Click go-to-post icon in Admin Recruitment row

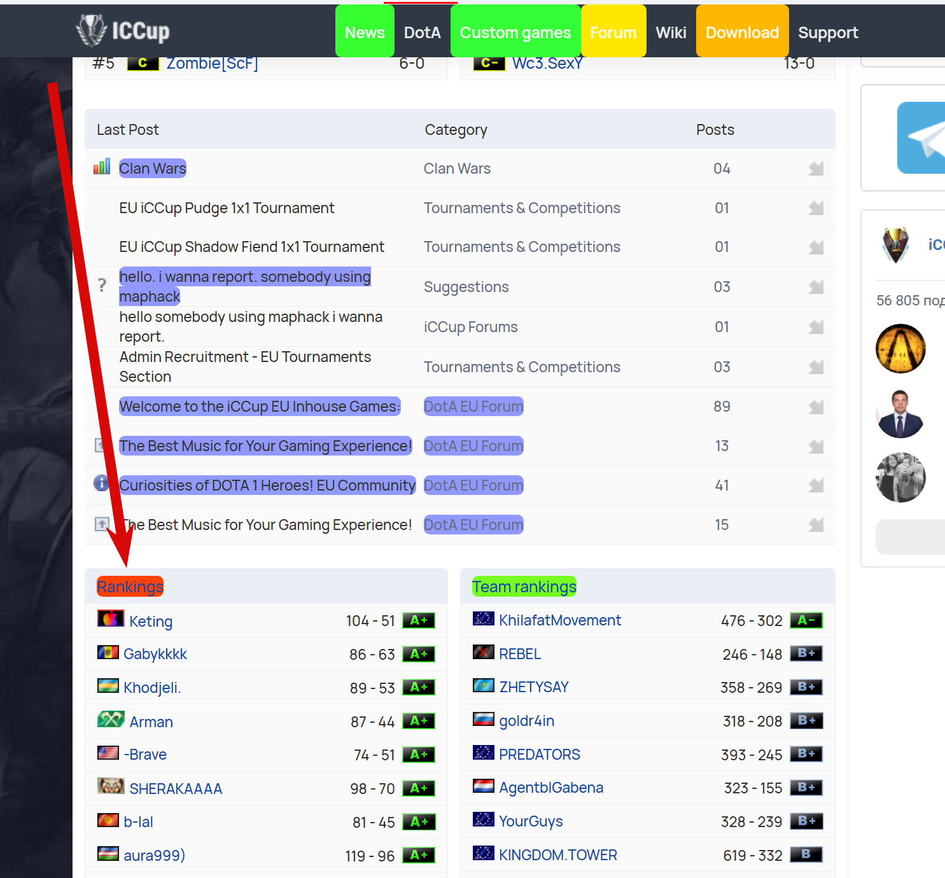click(x=816, y=367)
